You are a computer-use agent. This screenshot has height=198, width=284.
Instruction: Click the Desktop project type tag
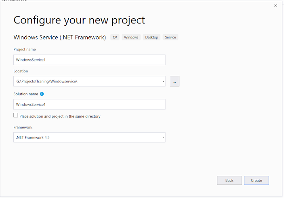tap(151, 37)
